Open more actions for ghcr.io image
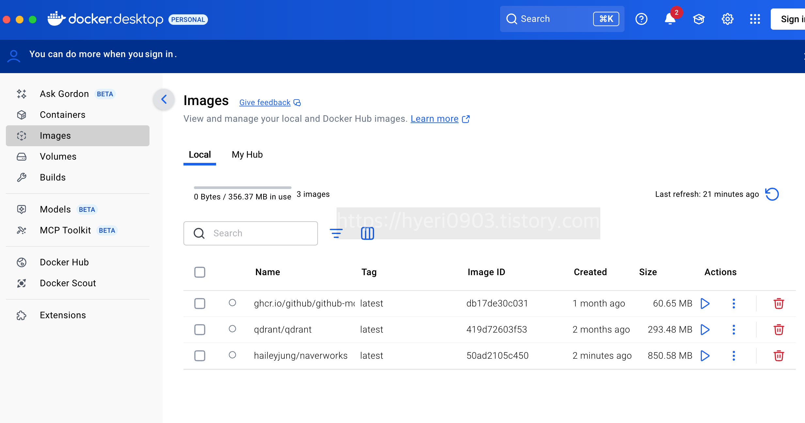Viewport: 805px width, 423px height. (x=734, y=304)
